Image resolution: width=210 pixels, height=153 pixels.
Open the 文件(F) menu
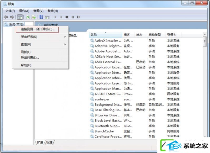coord(10,11)
